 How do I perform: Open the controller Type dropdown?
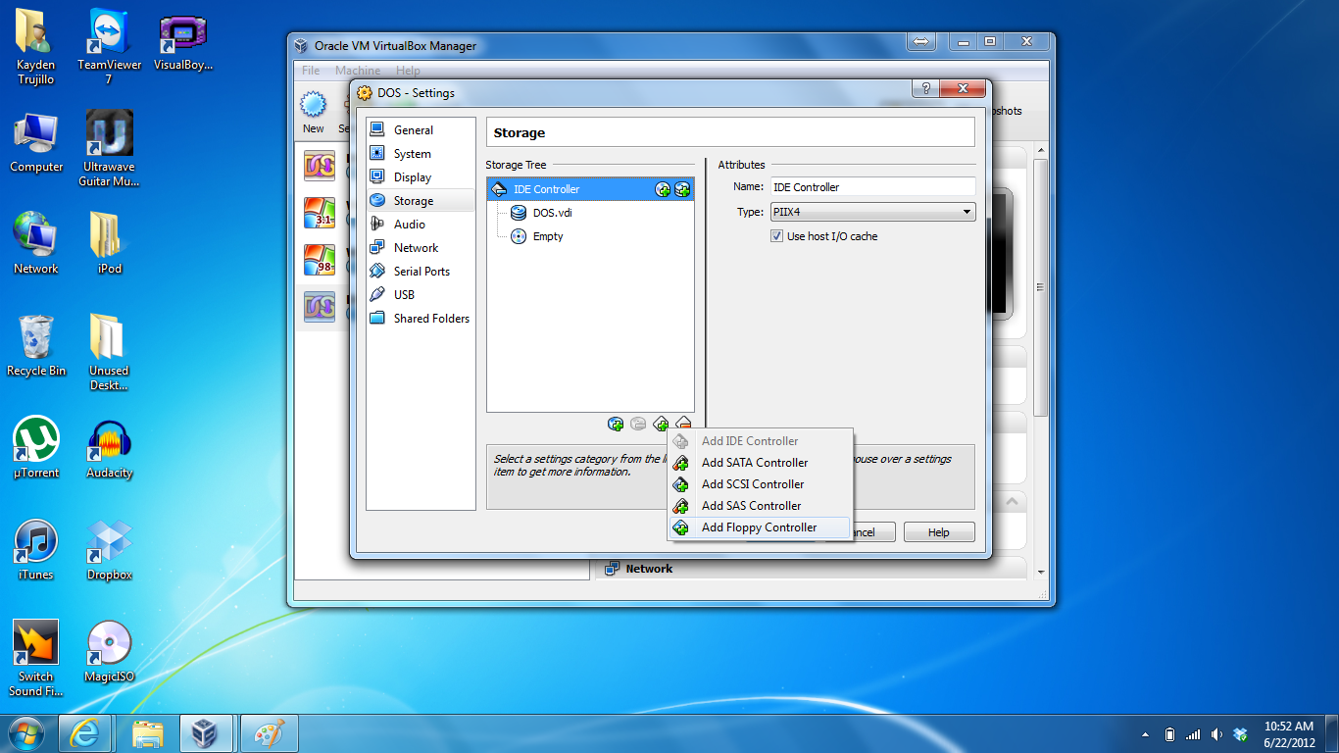click(872, 212)
